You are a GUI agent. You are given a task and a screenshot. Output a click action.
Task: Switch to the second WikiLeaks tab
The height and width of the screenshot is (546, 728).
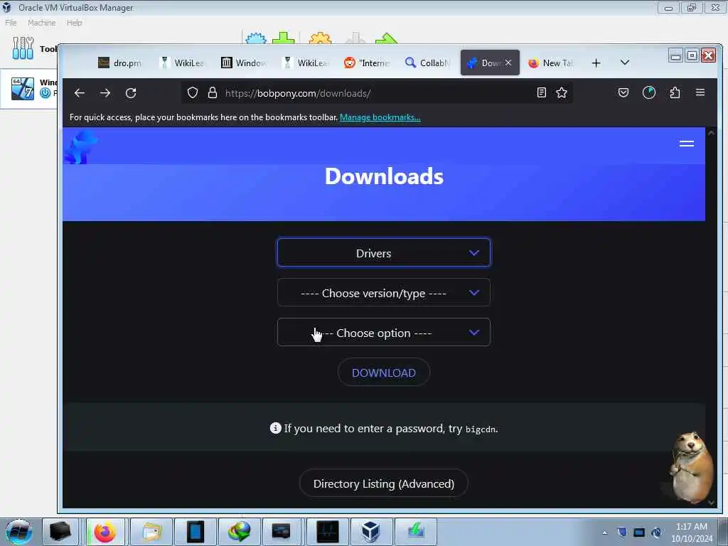pos(305,63)
